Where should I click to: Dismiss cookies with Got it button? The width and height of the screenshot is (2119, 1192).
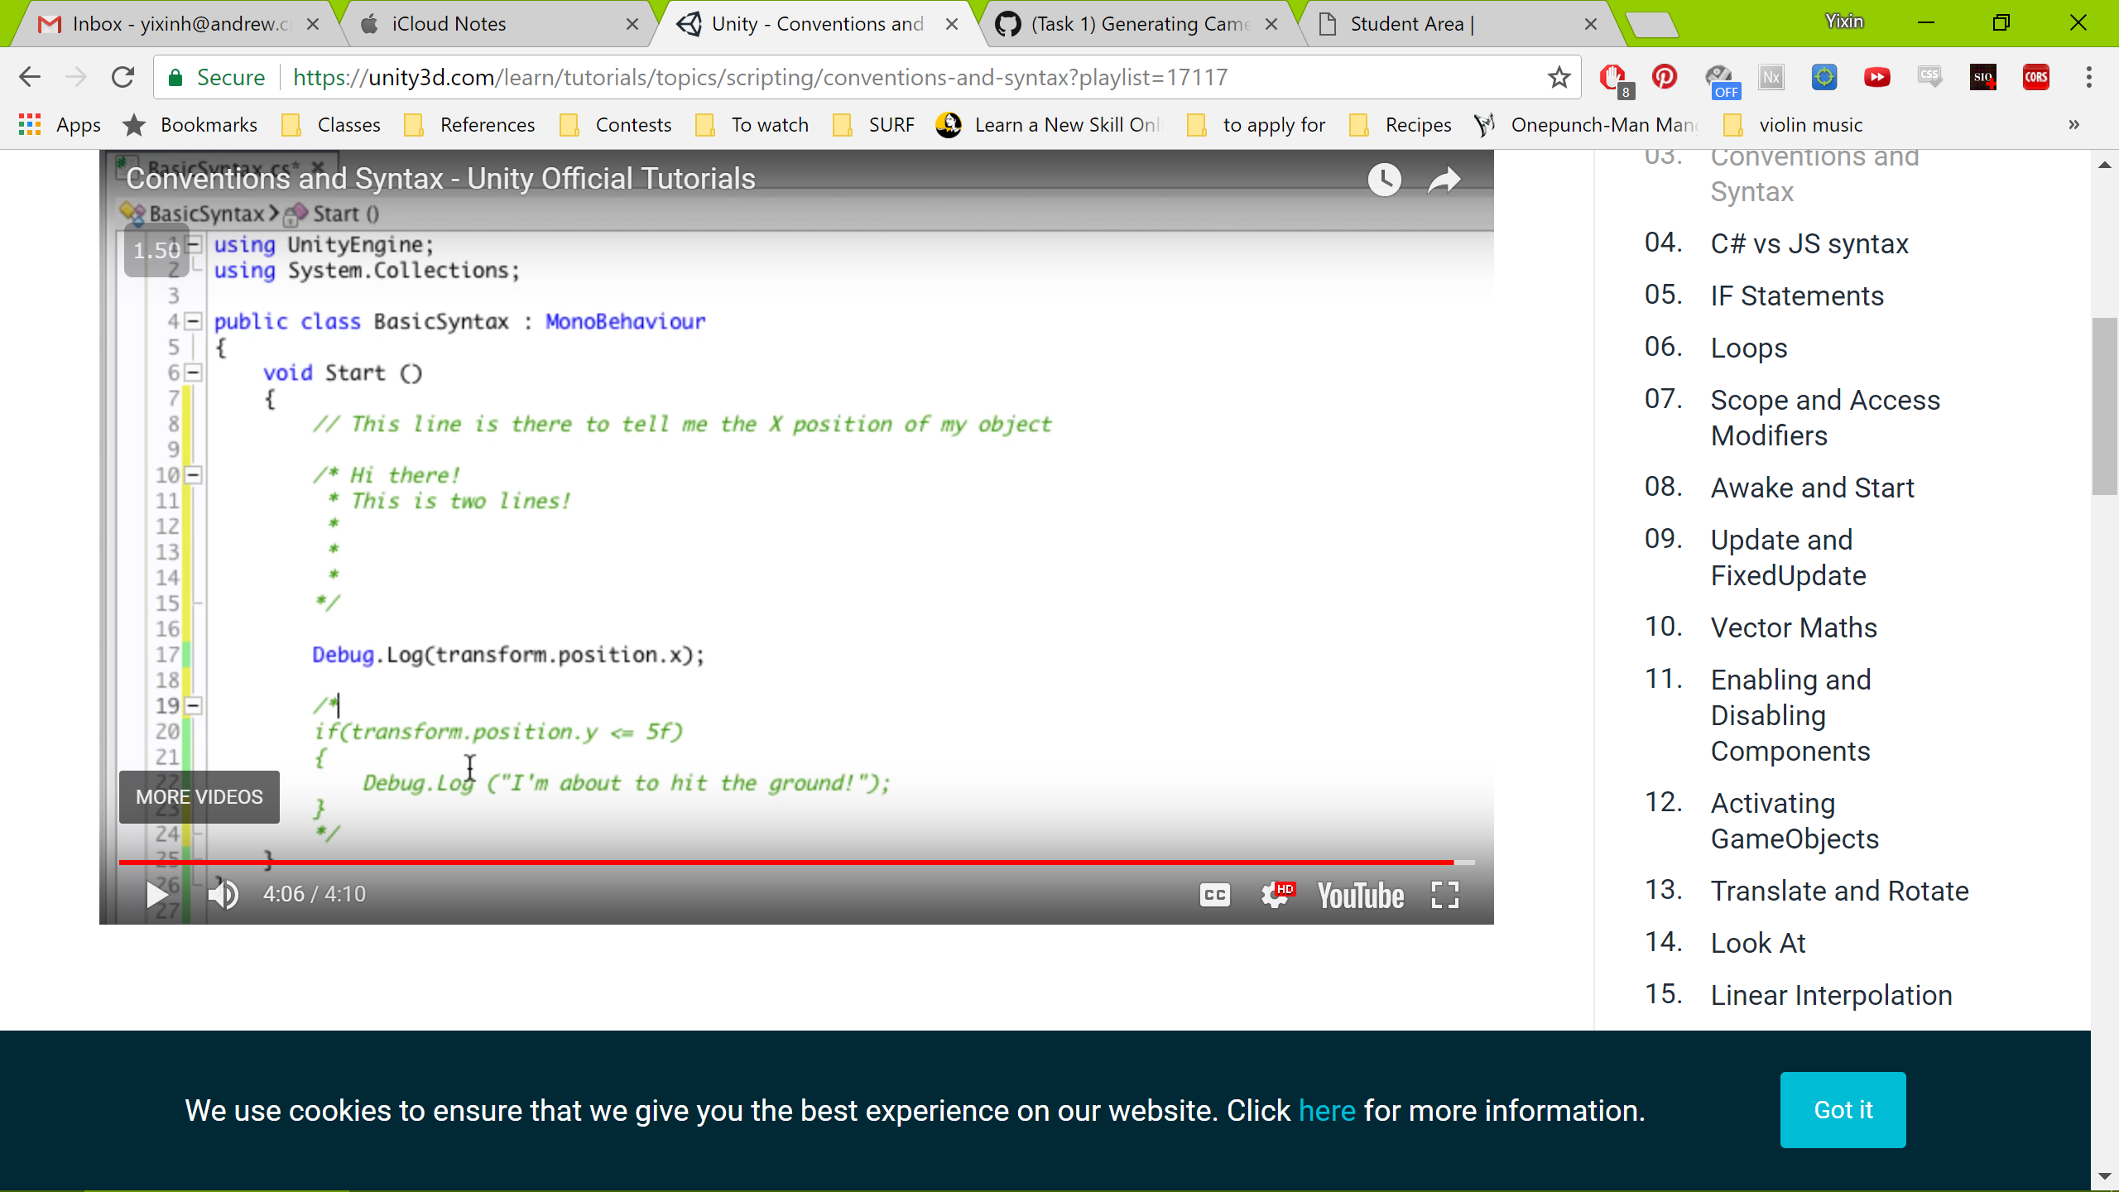pos(1843,1110)
